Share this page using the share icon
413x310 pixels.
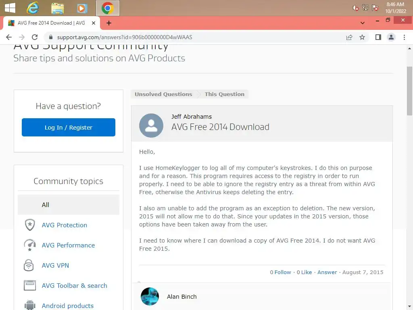(349, 37)
